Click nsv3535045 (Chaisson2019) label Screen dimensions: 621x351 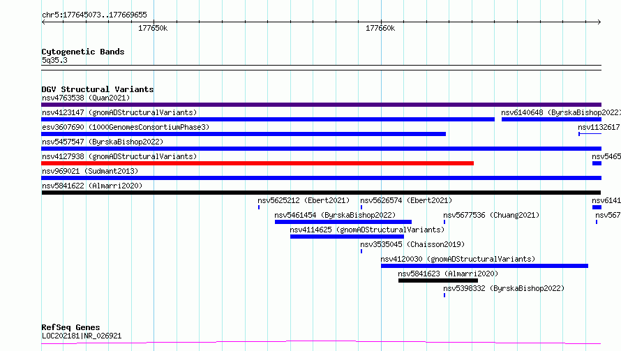tap(412, 244)
